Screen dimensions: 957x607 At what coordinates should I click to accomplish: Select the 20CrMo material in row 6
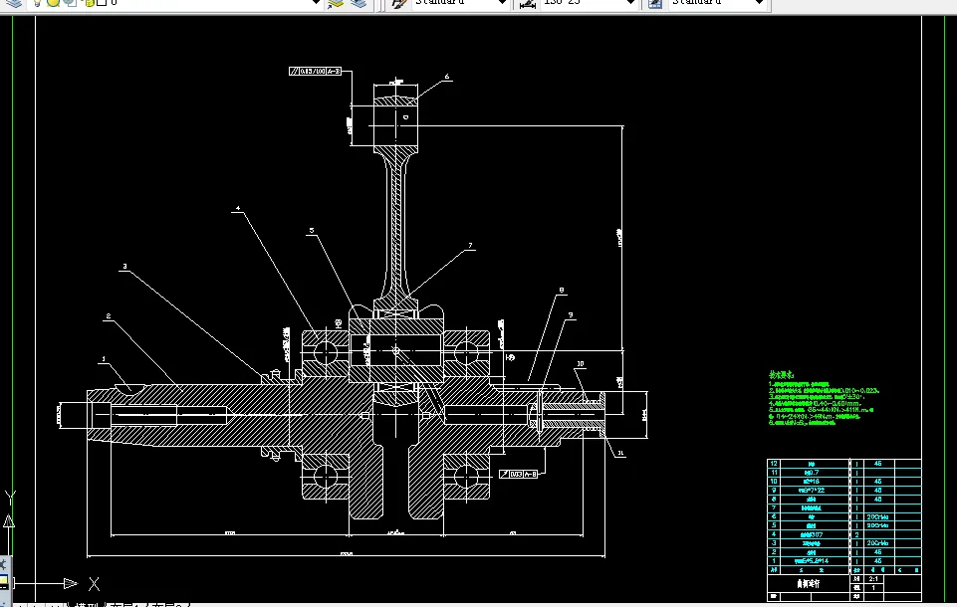point(877,516)
